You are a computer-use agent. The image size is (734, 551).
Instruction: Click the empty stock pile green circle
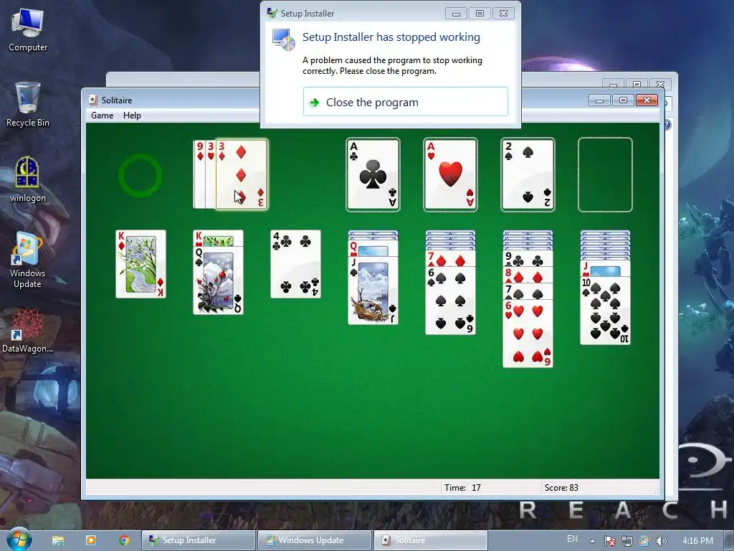(140, 175)
